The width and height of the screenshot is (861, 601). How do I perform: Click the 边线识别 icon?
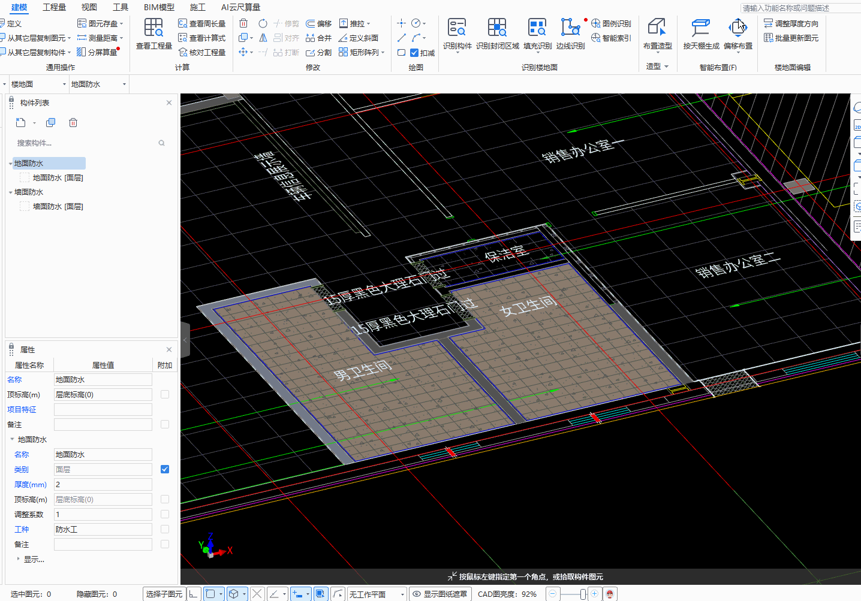(x=570, y=28)
